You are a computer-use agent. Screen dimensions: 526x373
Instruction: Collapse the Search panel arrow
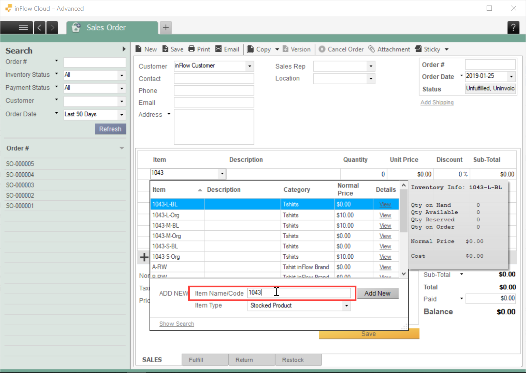click(124, 49)
